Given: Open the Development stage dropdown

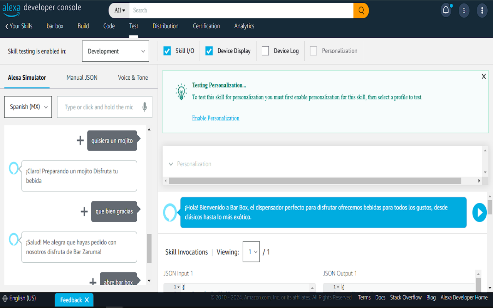Looking at the screenshot, I should point(116,51).
